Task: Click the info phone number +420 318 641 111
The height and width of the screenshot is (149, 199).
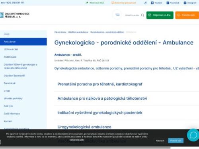Action: pyautogui.click(x=15, y=3)
